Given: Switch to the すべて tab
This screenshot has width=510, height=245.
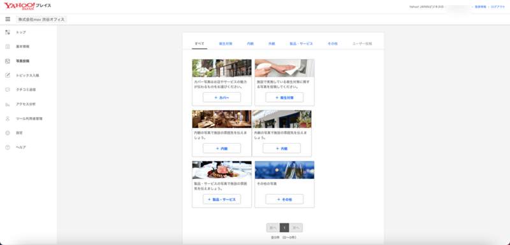Looking at the screenshot, I should [x=200, y=43].
